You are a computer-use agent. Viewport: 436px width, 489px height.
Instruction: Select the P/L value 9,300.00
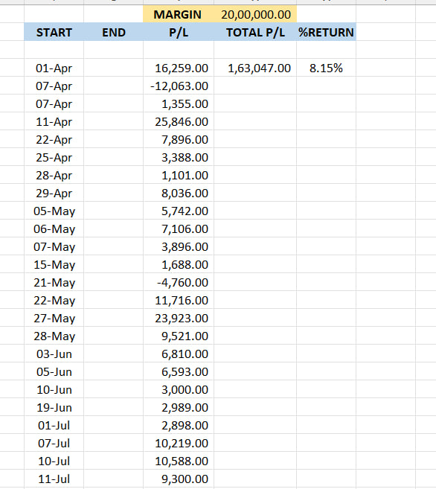coord(179,479)
